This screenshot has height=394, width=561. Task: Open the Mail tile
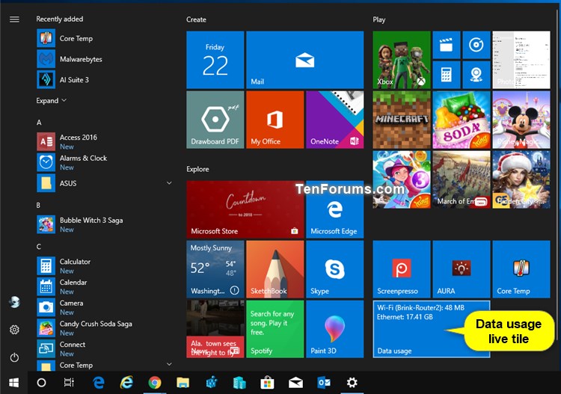[305, 60]
